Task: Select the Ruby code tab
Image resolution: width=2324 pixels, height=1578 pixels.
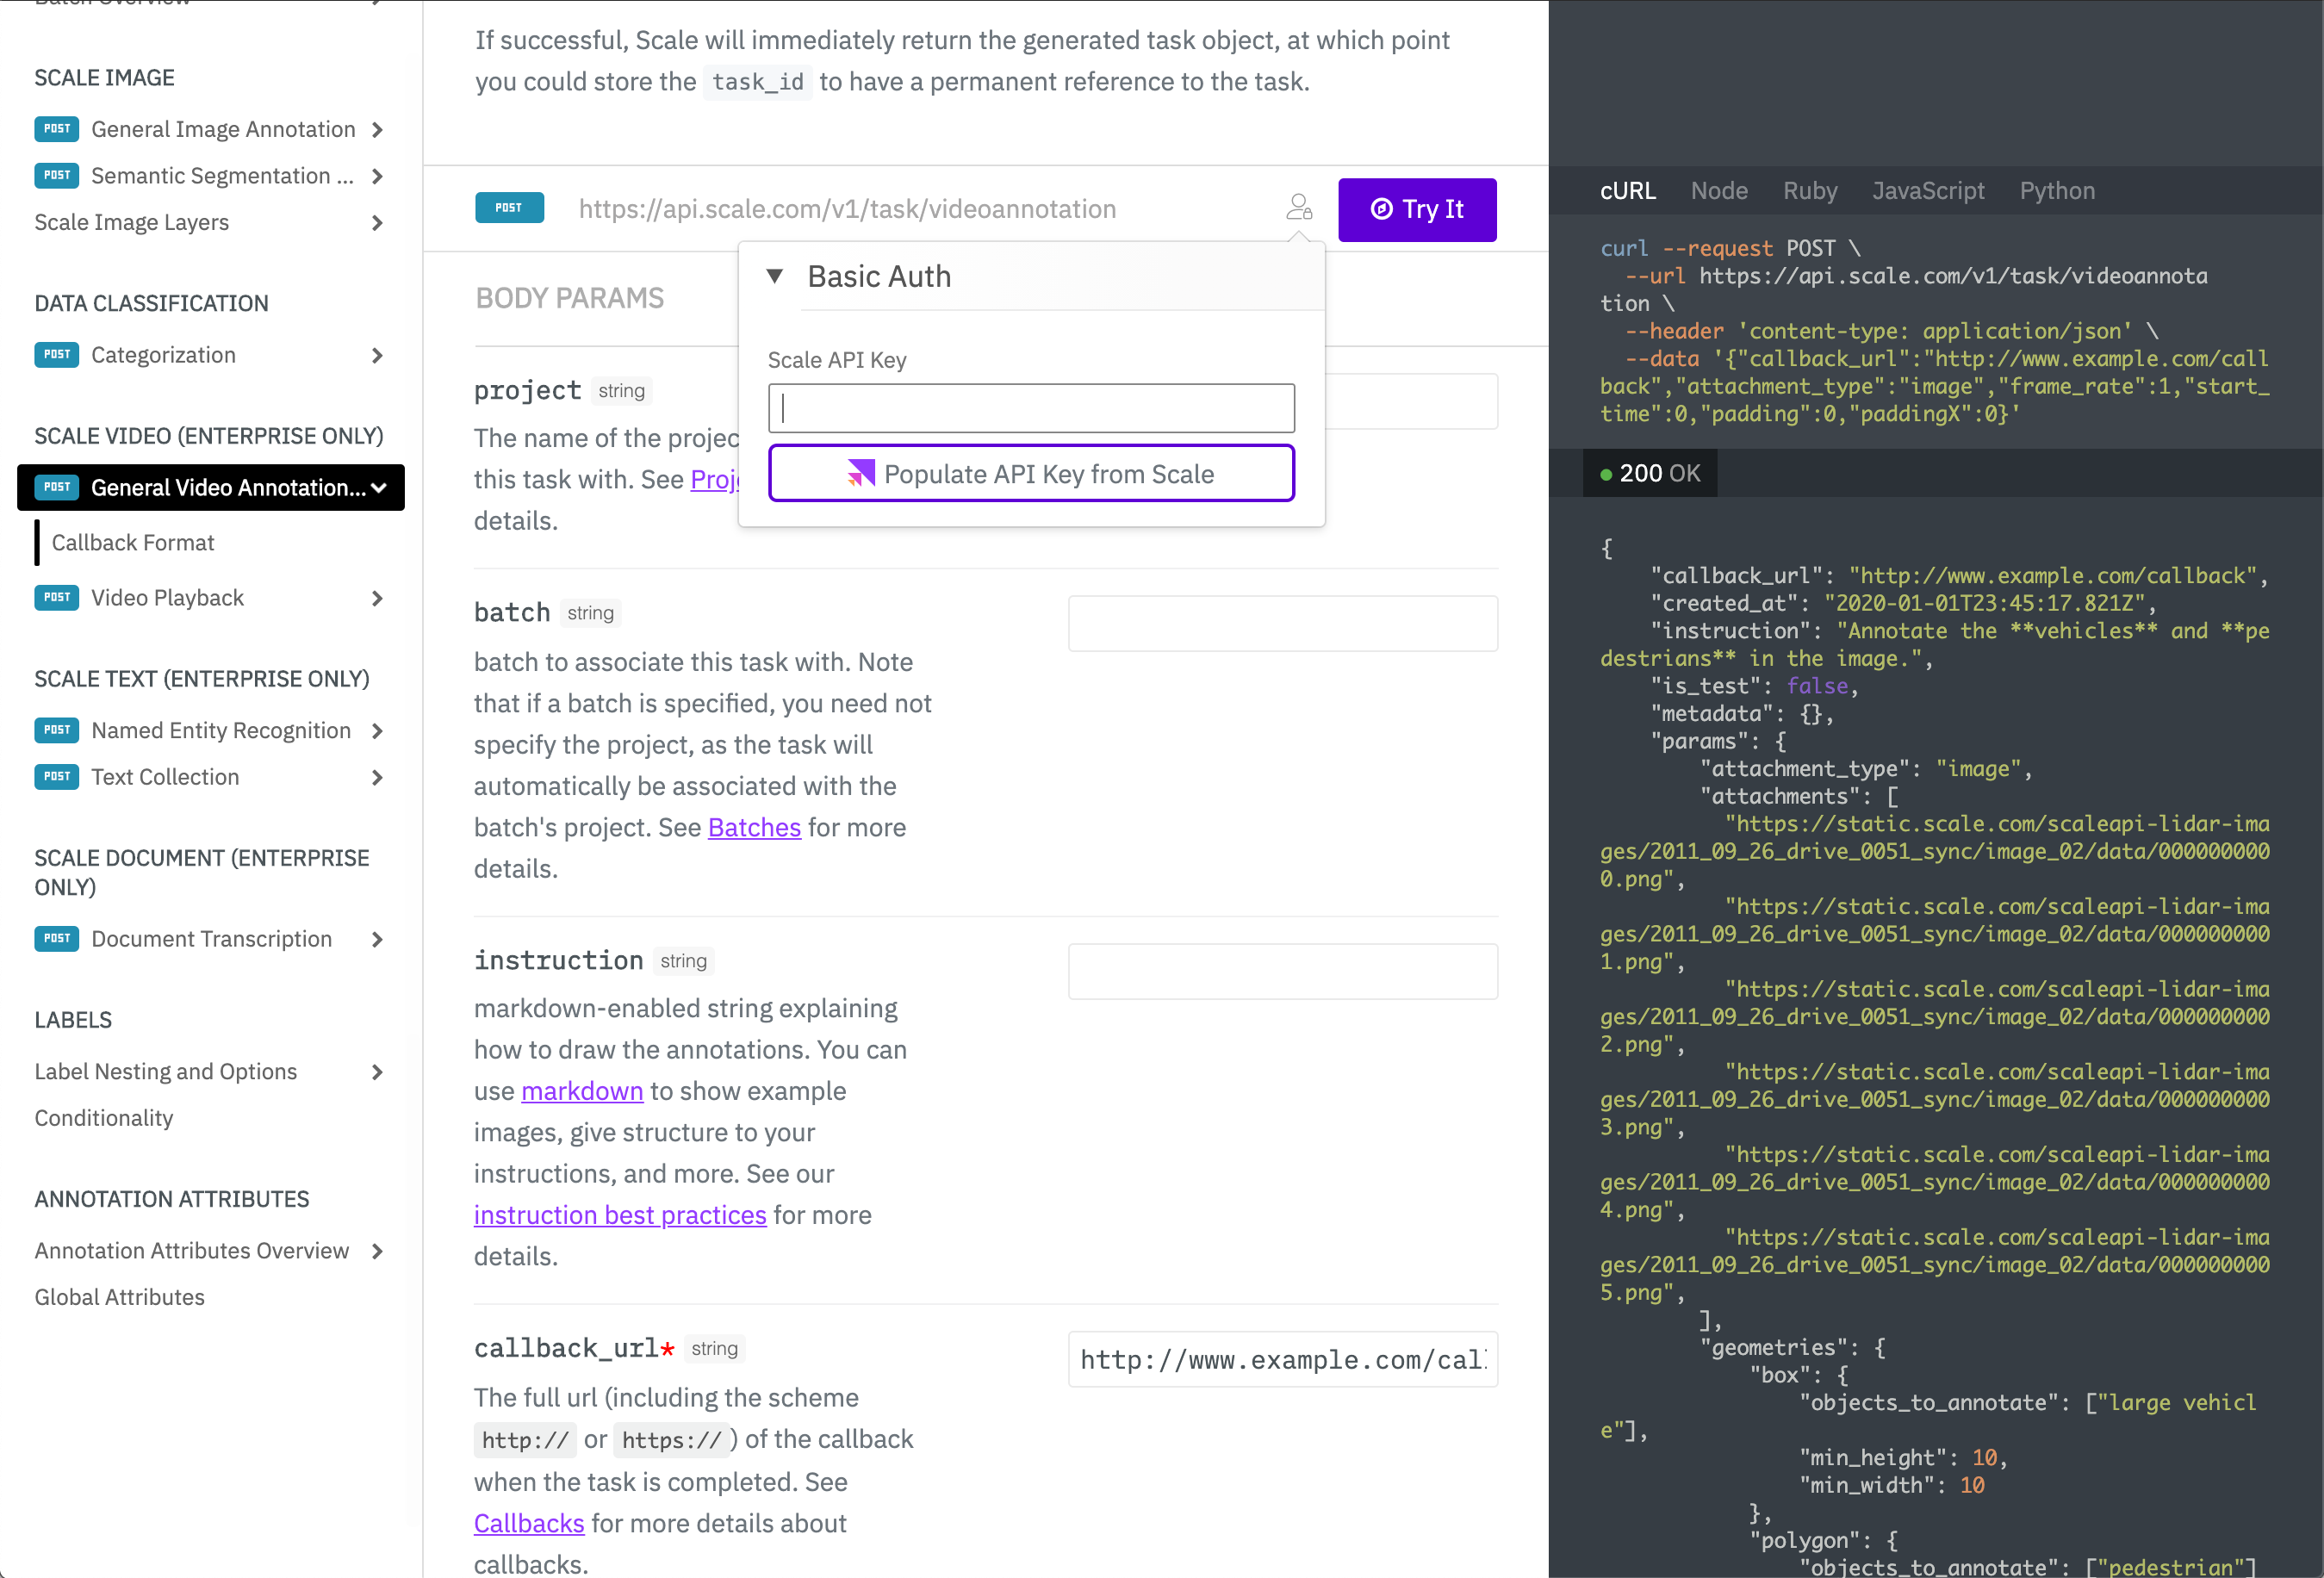Action: pos(1810,191)
